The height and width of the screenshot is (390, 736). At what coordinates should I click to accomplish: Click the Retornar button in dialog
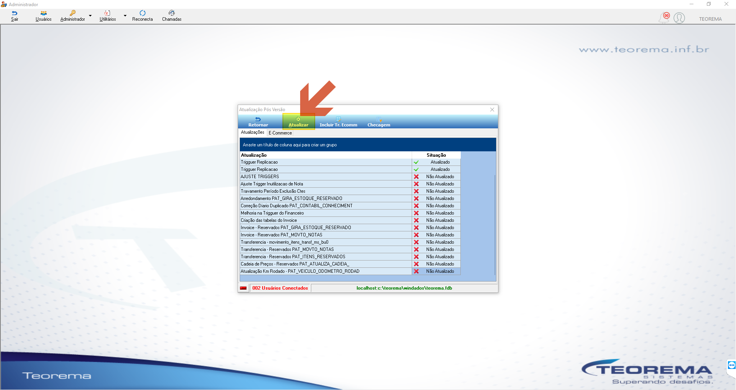258,122
